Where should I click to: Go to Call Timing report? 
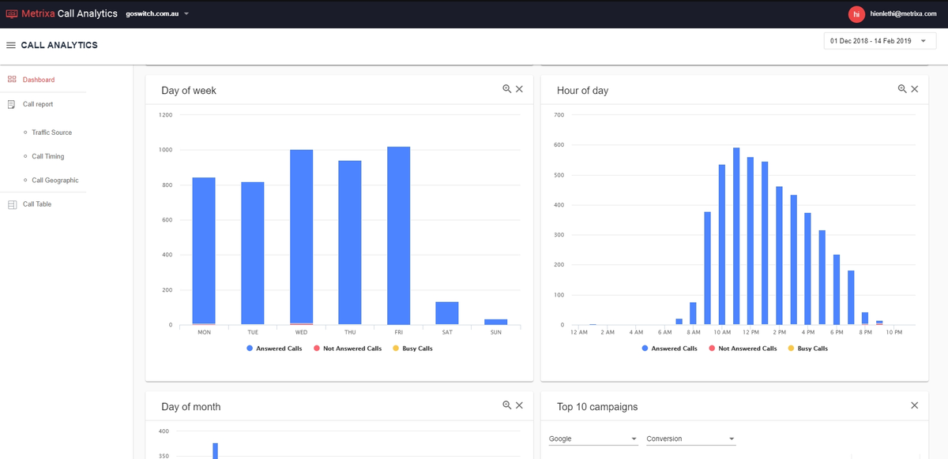coord(48,156)
